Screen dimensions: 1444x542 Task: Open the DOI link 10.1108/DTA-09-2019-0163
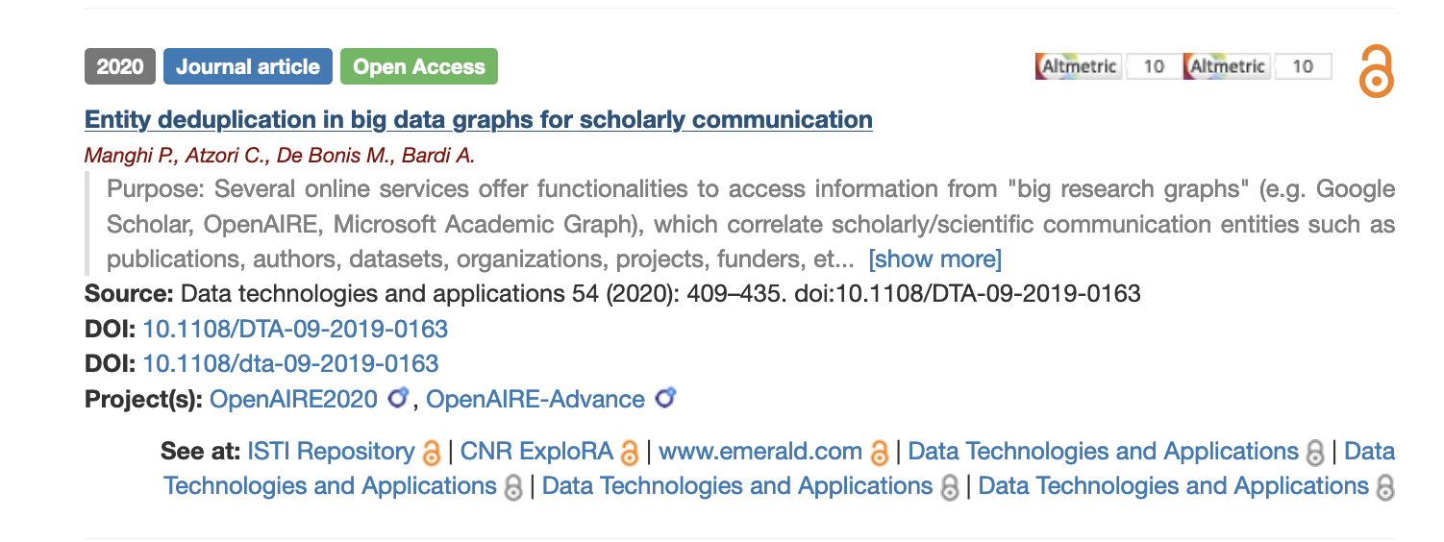(295, 330)
